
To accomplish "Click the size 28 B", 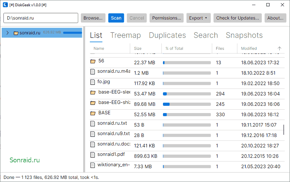I will click(x=139, y=135).
